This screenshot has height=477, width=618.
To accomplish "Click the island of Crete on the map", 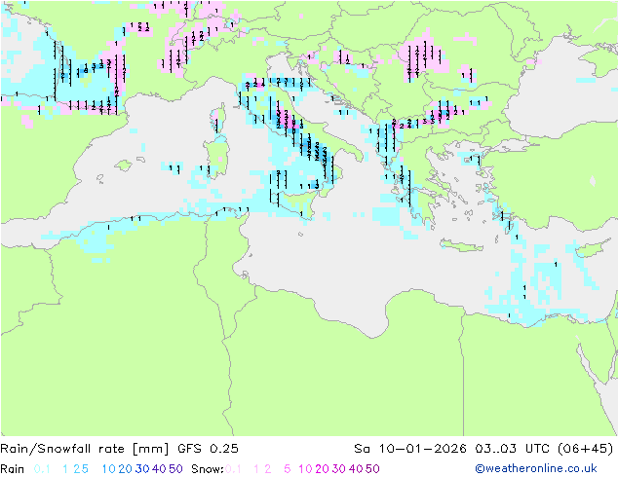I will coord(461,245).
